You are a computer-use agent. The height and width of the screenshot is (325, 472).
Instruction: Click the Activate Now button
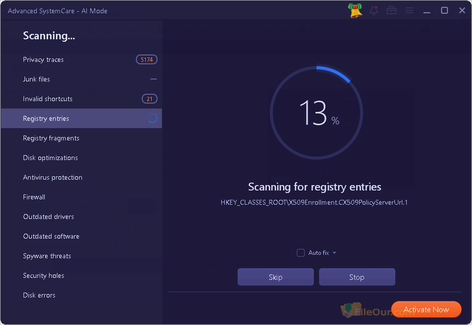(x=426, y=309)
